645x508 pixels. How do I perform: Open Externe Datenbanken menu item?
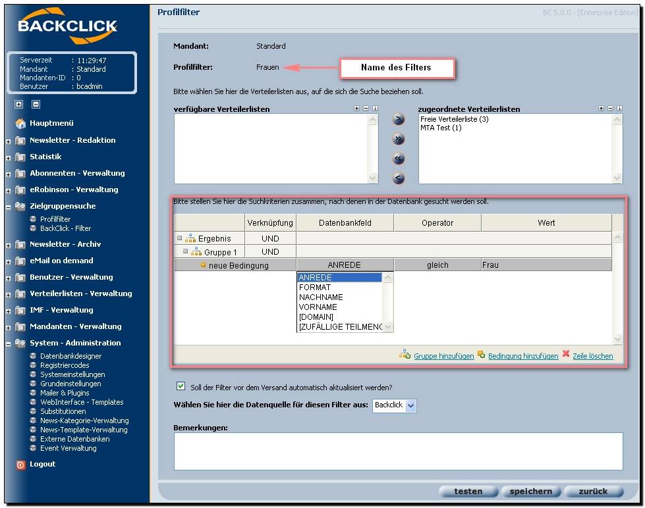75,439
